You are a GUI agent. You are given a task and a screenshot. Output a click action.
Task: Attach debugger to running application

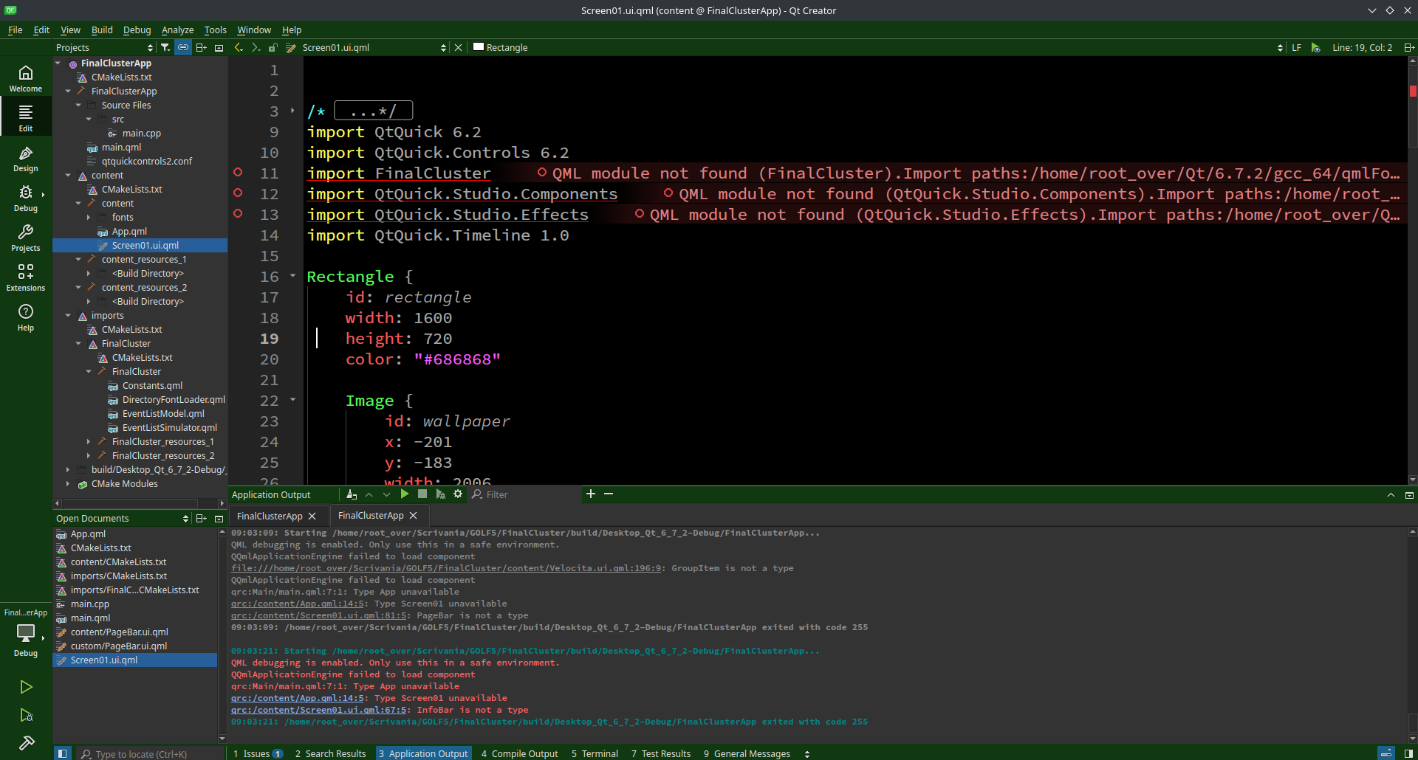point(440,494)
